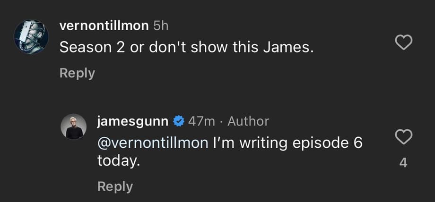This screenshot has width=435, height=202.
Task: Open vernontillmon's profile picture
Action: point(30,38)
